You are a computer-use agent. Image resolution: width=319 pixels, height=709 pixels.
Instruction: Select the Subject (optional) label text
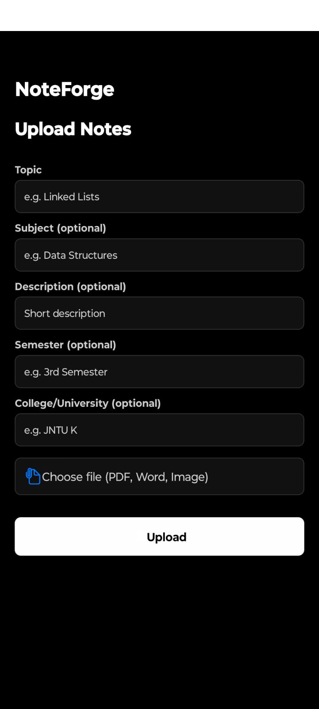tap(61, 228)
